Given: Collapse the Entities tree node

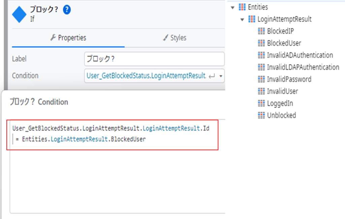Looking at the screenshot, I should (x=233, y=7).
